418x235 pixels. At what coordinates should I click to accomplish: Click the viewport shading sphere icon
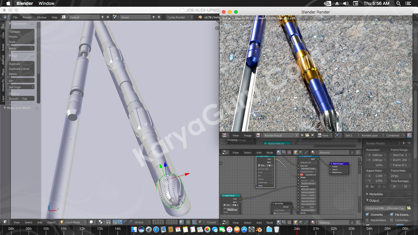pos(91,222)
